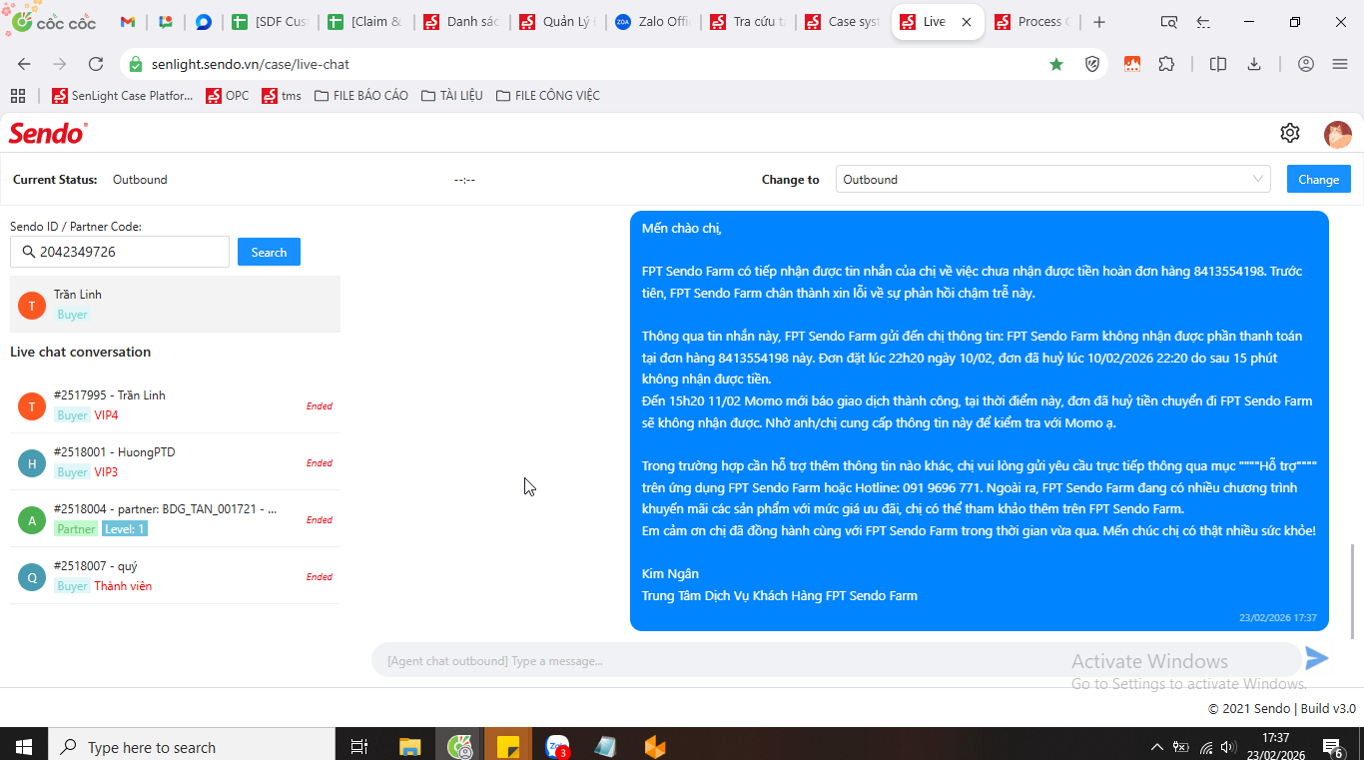Reload the current page

click(x=96, y=64)
